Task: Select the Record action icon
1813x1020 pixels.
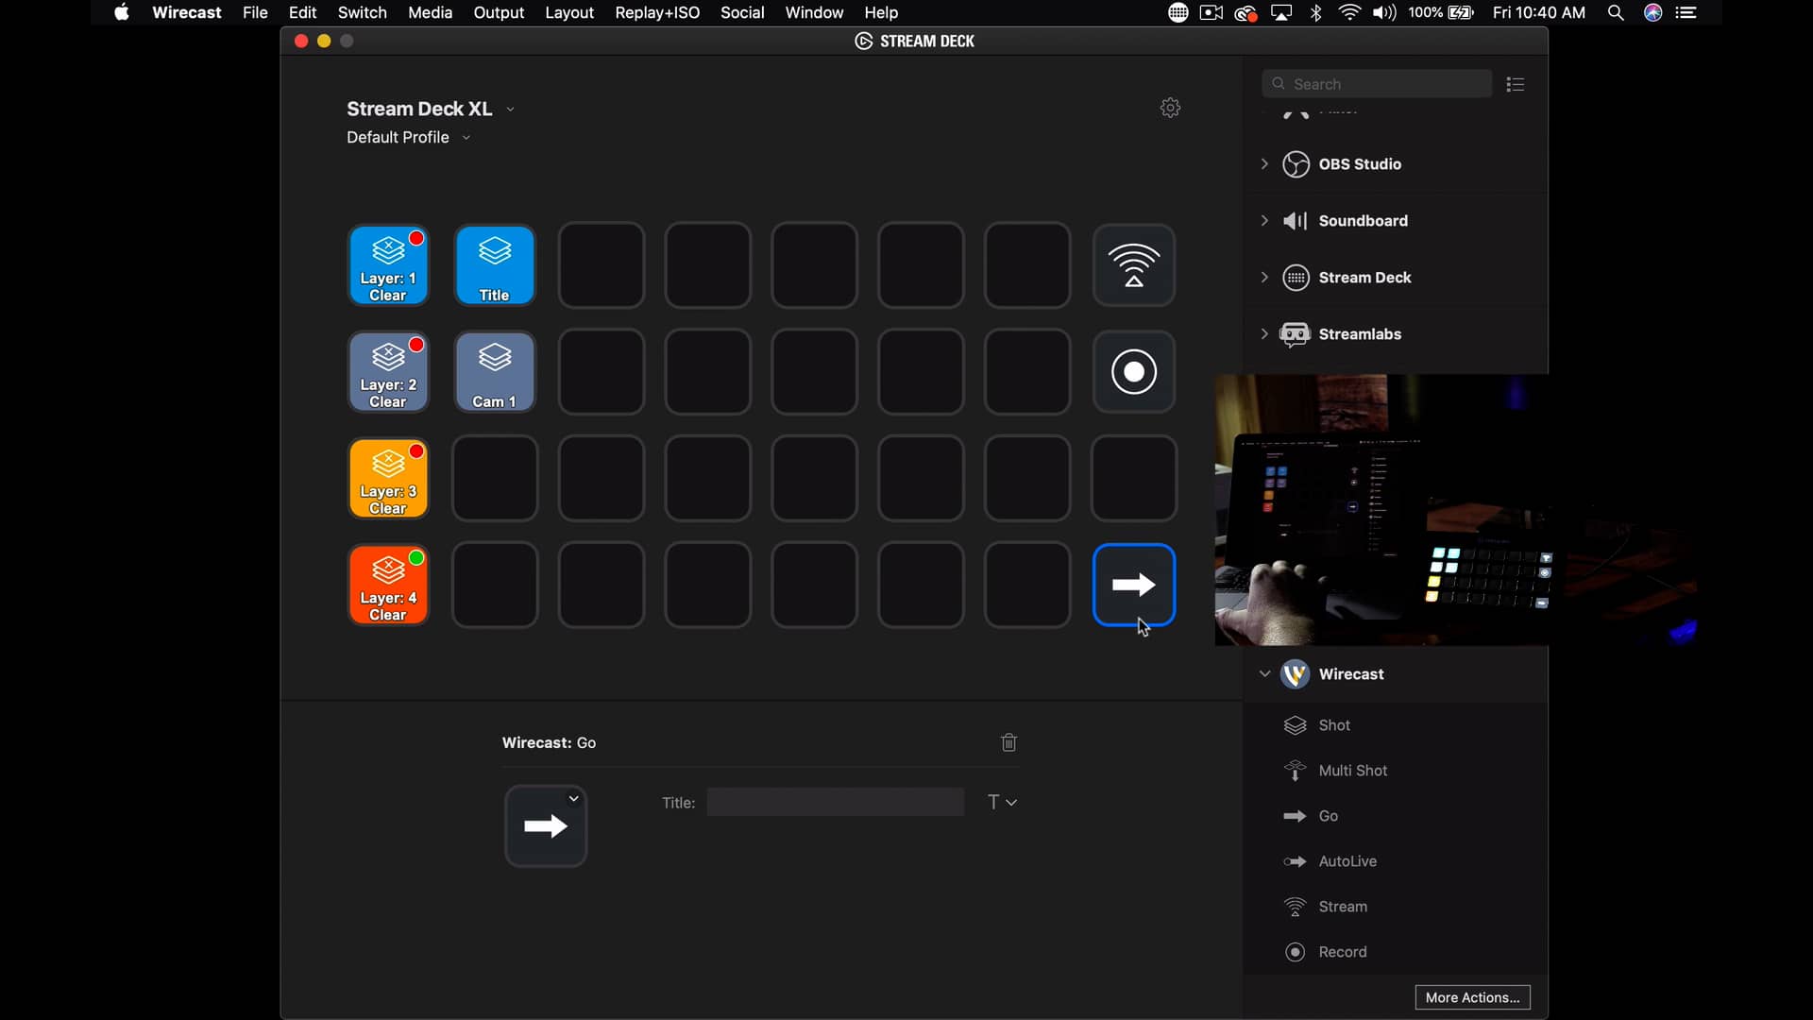Action: pos(1295,951)
